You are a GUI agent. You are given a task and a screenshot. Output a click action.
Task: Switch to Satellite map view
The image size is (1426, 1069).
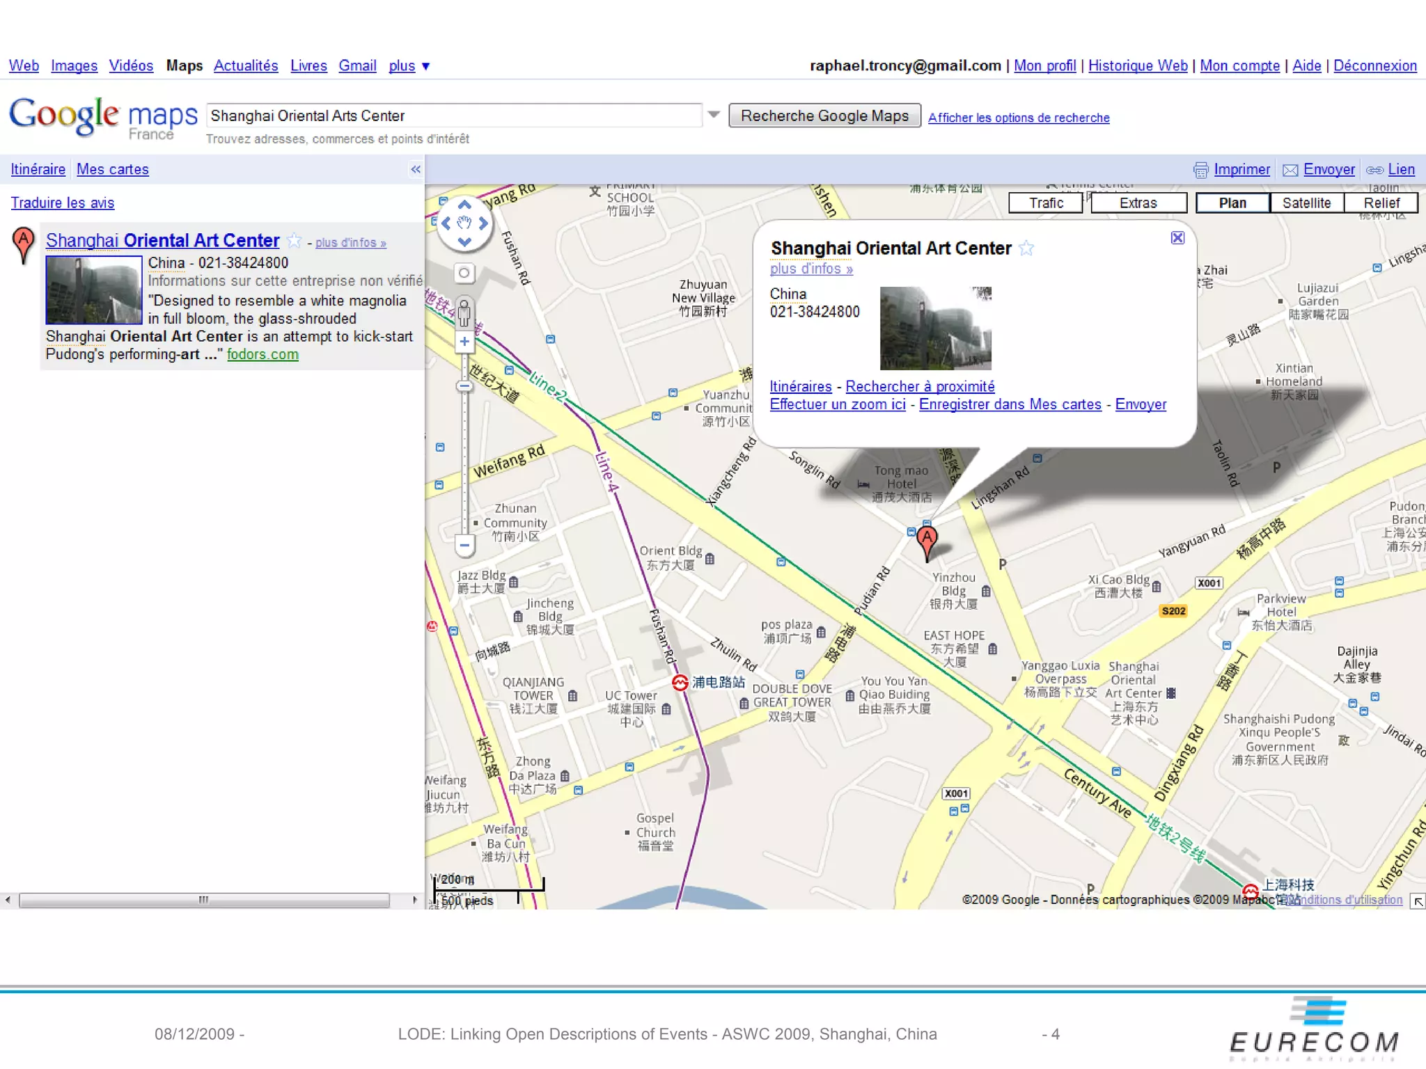point(1306,203)
